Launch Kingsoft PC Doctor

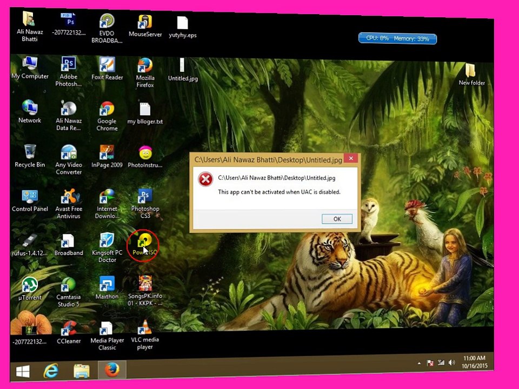[107, 248]
